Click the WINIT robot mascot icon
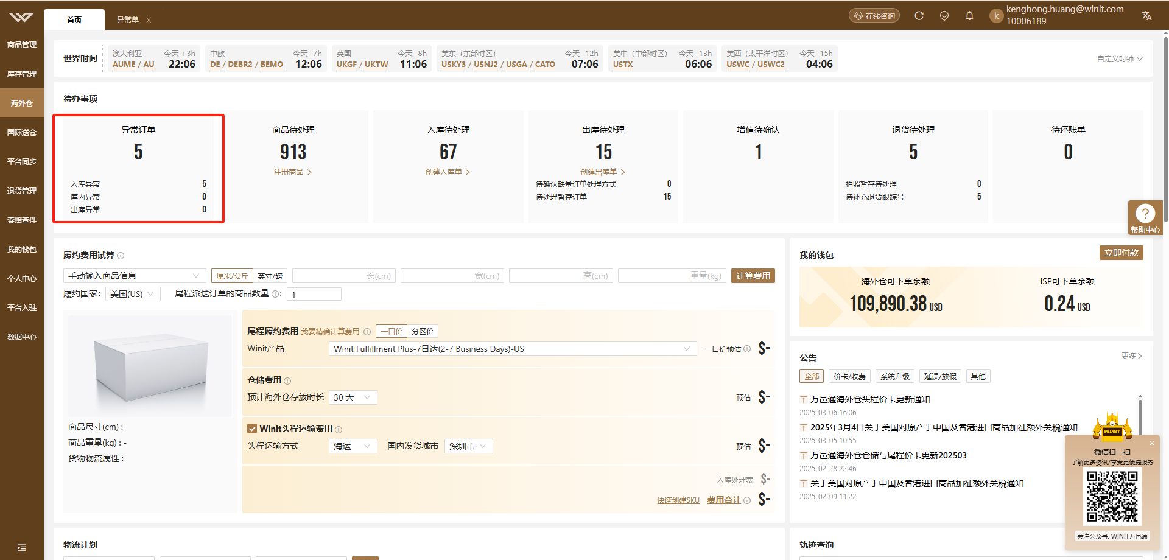Image resolution: width=1169 pixels, height=560 pixels. tap(1112, 426)
